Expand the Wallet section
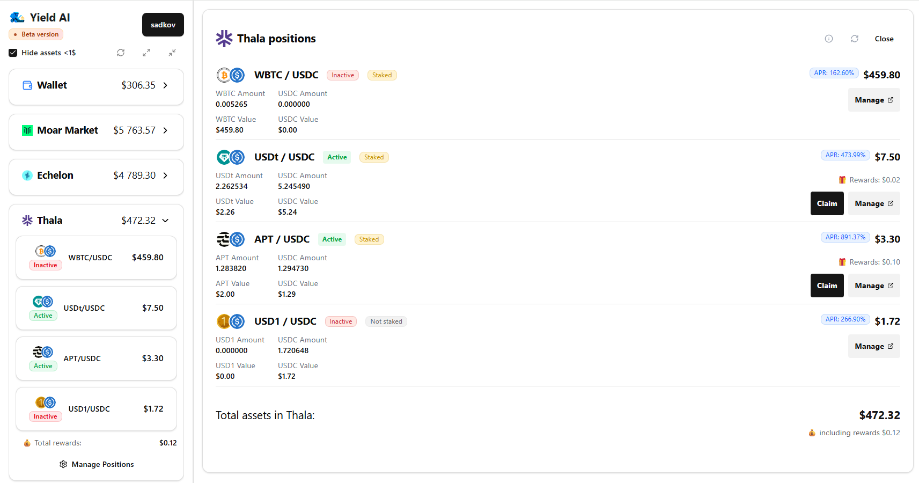 click(165, 85)
